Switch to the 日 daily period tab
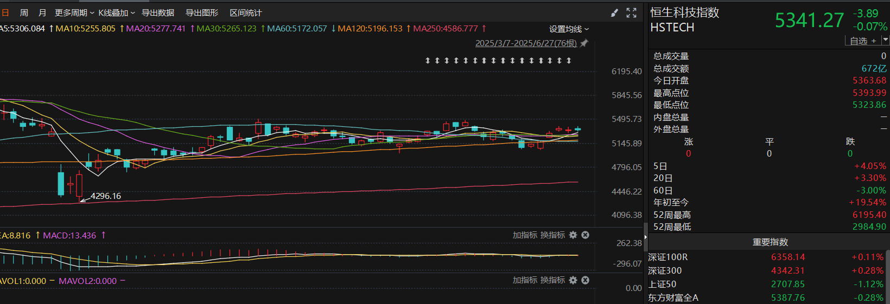Image resolution: width=890 pixels, height=304 pixels. (5, 13)
